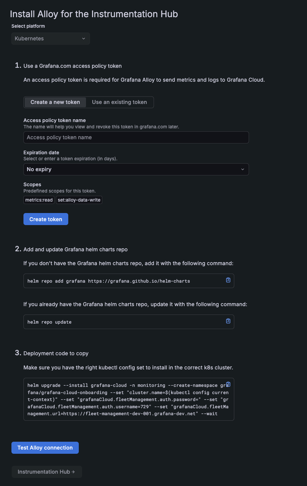Click the helm repo update code text
Image resolution: width=307 pixels, height=486 pixels.
(50, 322)
